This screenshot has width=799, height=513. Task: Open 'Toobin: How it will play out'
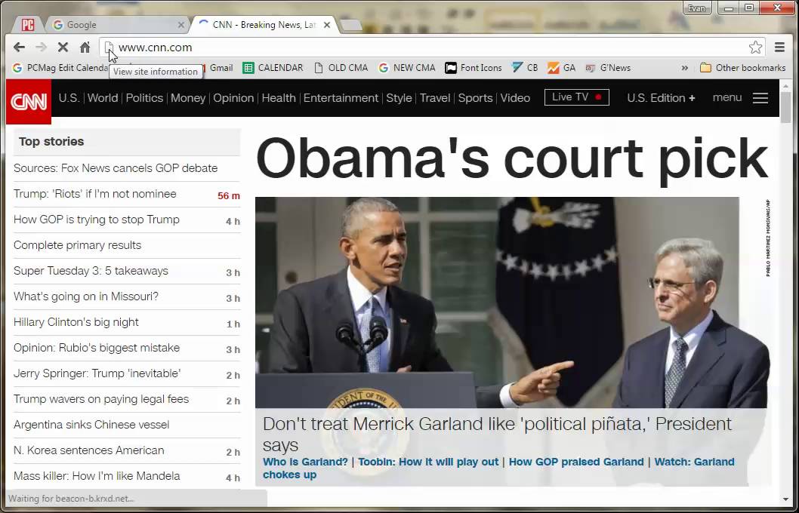coord(428,462)
